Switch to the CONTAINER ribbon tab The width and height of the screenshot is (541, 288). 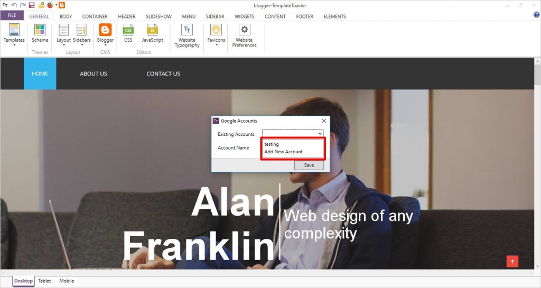95,16
